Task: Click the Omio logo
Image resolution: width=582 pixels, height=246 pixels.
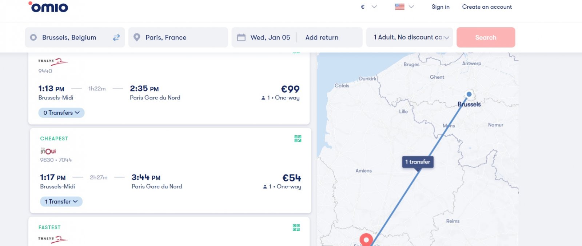Action: click(48, 7)
